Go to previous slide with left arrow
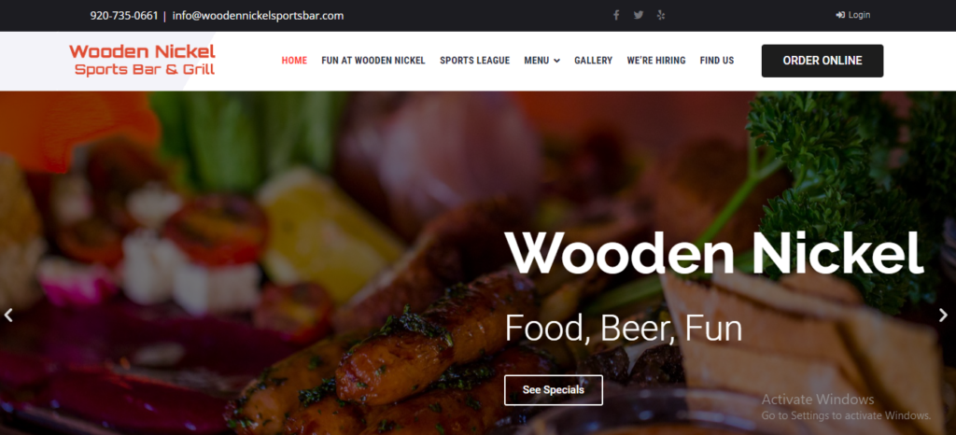The height and width of the screenshot is (435, 956). [8, 315]
